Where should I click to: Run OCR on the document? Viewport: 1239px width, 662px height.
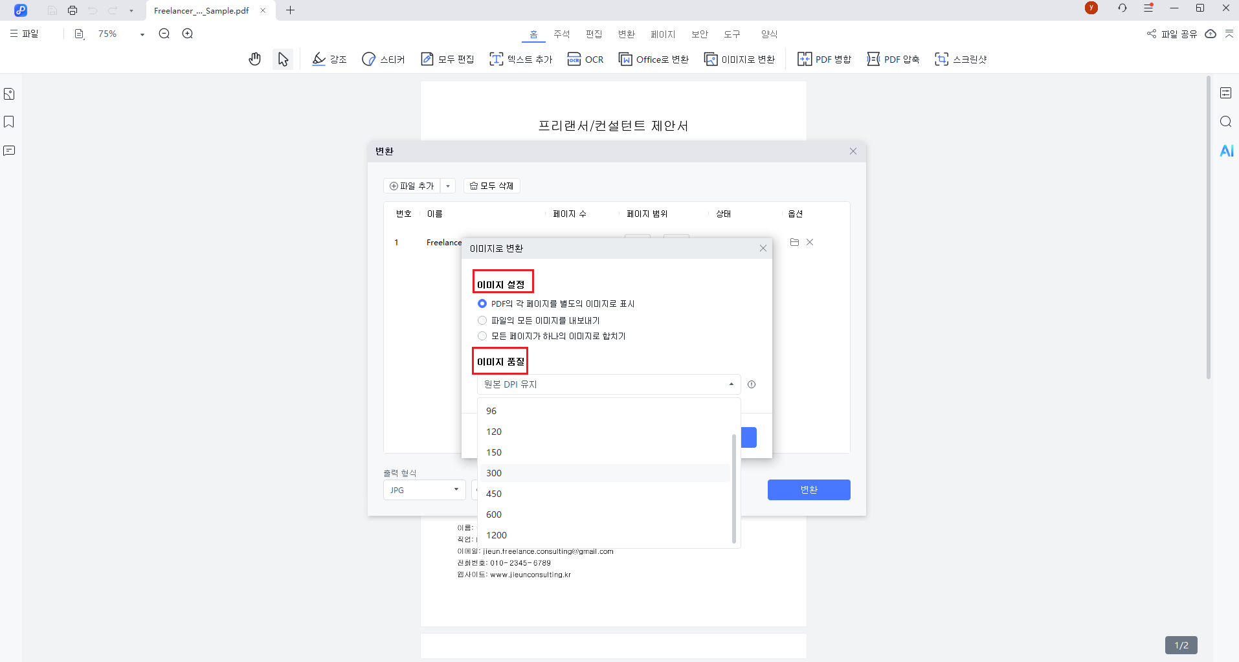point(585,59)
